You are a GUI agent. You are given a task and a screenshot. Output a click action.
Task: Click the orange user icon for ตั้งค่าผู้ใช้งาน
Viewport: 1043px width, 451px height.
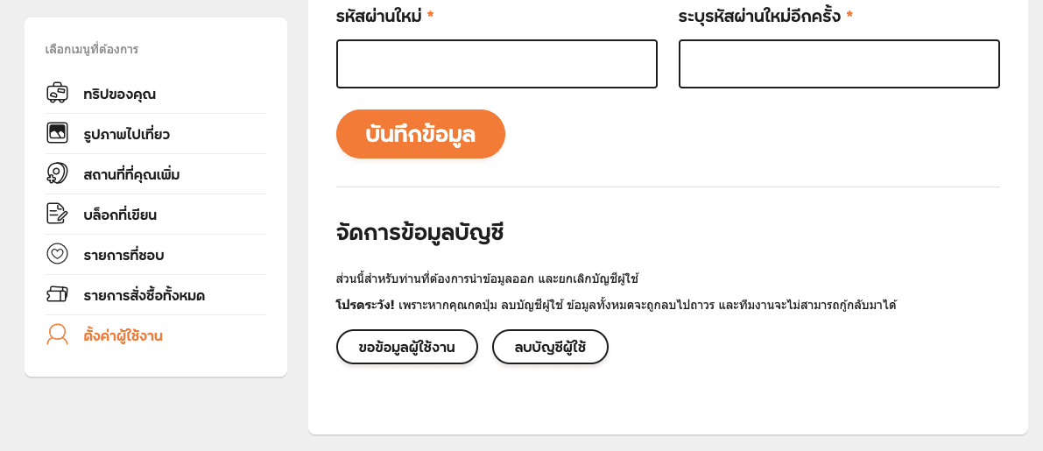[x=57, y=335]
